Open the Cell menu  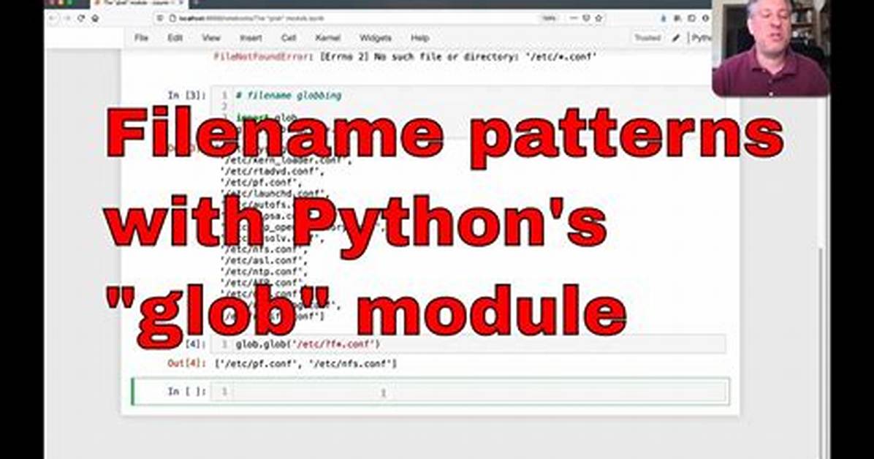tap(289, 38)
